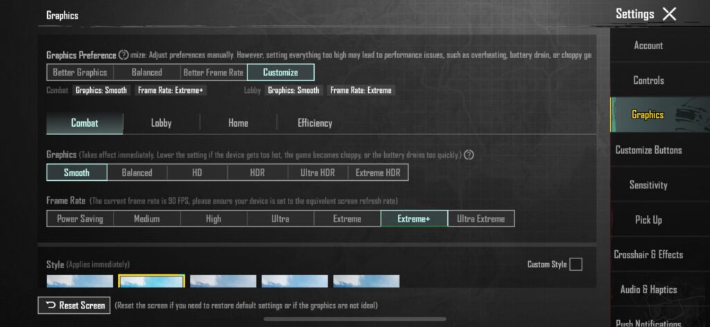The height and width of the screenshot is (327, 710).
Task: Choose the Customize preference option
Action: click(281, 72)
